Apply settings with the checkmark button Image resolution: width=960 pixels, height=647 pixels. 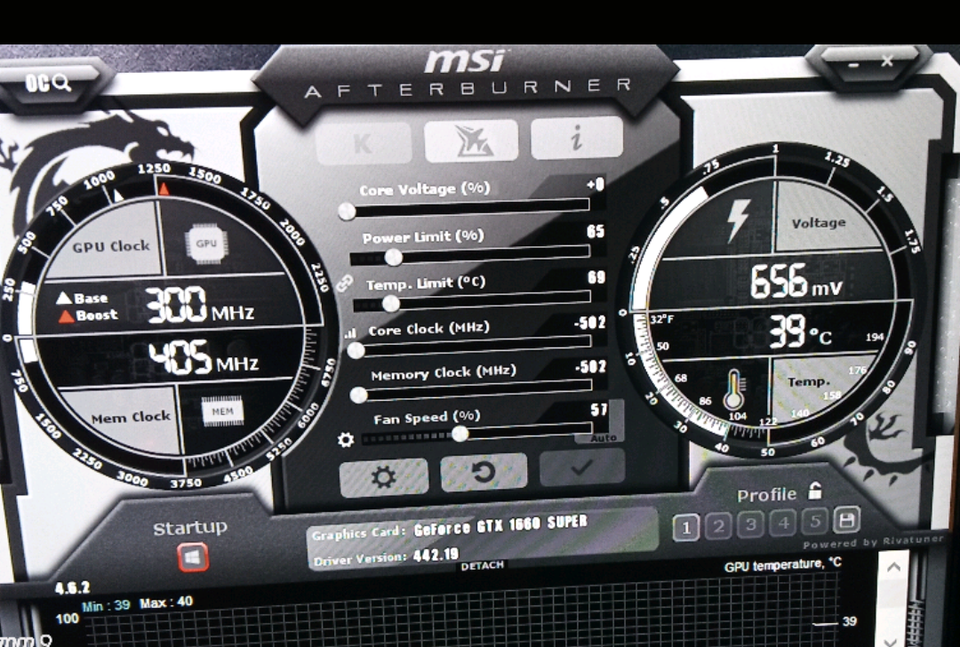coord(581,468)
